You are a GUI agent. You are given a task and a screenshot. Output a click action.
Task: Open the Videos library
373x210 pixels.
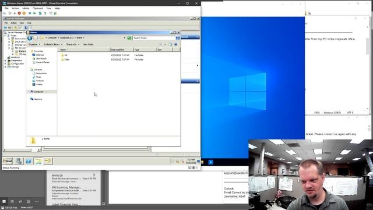[37, 84]
